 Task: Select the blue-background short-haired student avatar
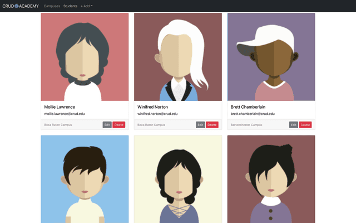[85, 179]
